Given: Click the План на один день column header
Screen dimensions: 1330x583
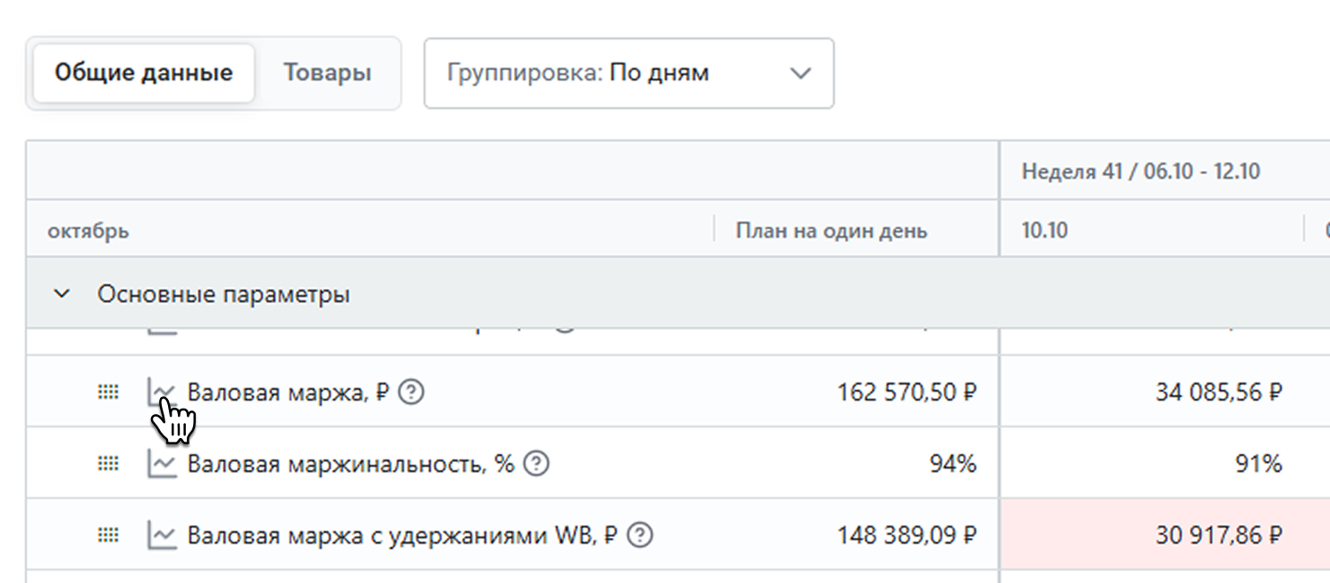Looking at the screenshot, I should coord(831,231).
